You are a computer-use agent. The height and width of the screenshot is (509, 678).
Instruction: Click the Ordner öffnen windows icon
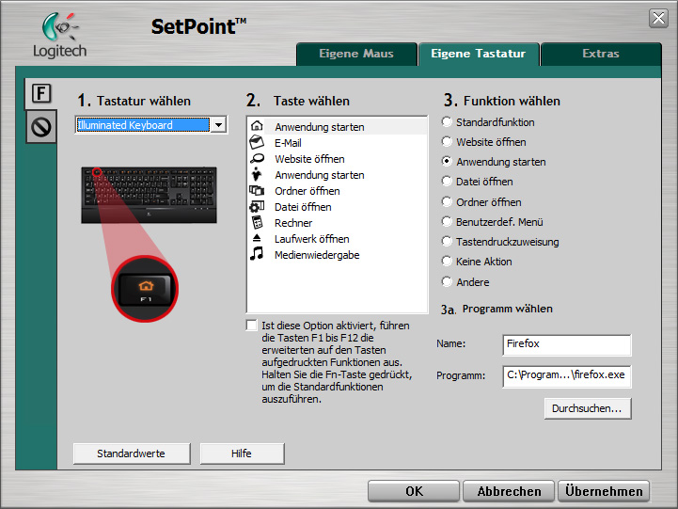(257, 190)
